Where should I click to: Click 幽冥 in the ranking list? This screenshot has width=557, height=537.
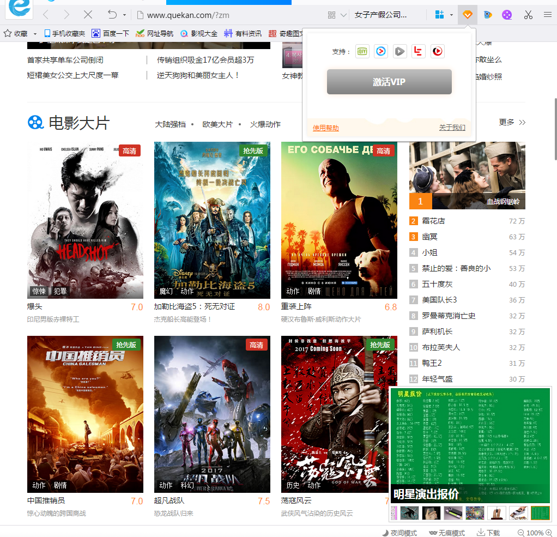click(429, 237)
